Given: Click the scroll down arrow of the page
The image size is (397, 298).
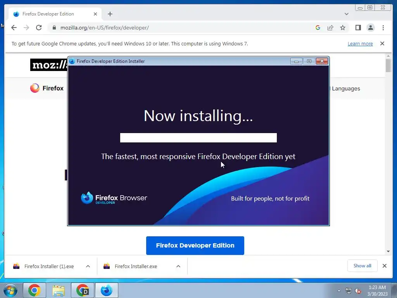Looking at the screenshot, I should coord(388,251).
